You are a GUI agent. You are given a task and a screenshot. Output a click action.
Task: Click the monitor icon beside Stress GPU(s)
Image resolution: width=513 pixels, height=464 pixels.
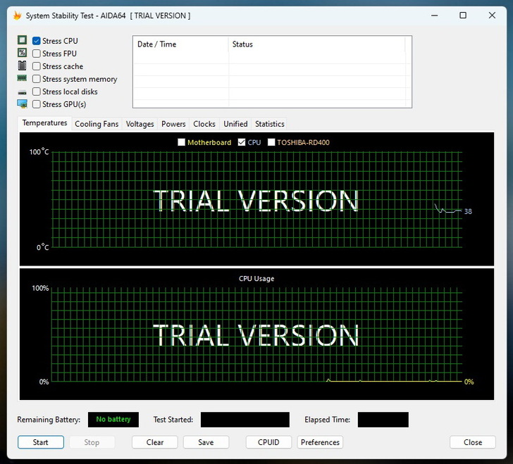coord(22,104)
